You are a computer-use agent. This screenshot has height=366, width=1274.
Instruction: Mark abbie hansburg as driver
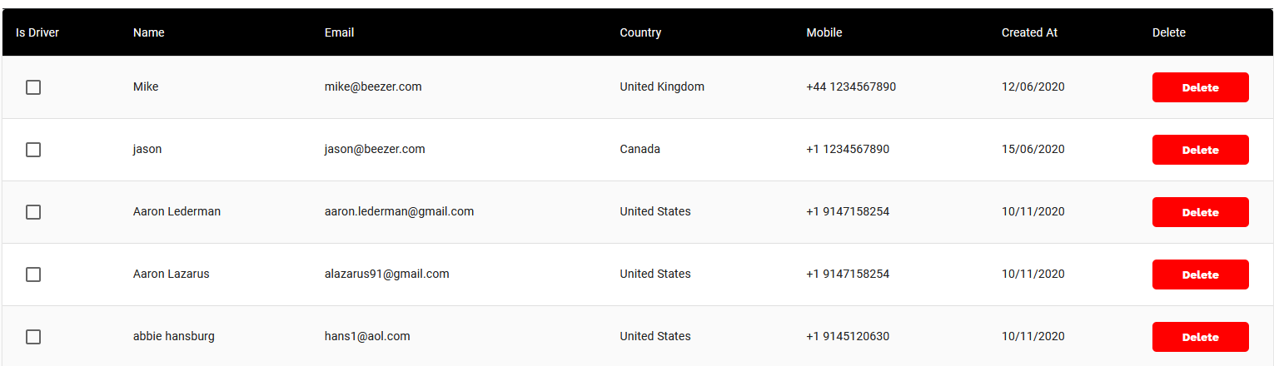coord(33,337)
